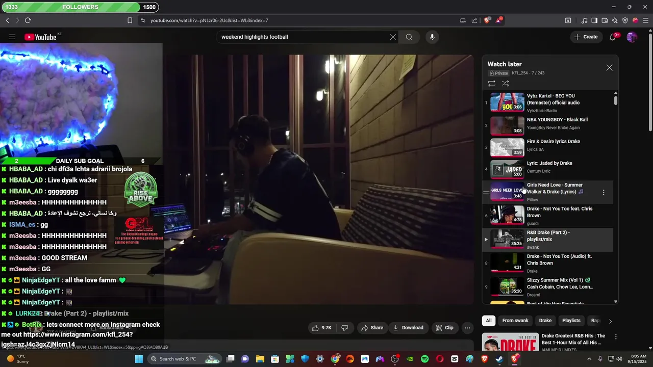Open Brave VPN shield icon

625,20
